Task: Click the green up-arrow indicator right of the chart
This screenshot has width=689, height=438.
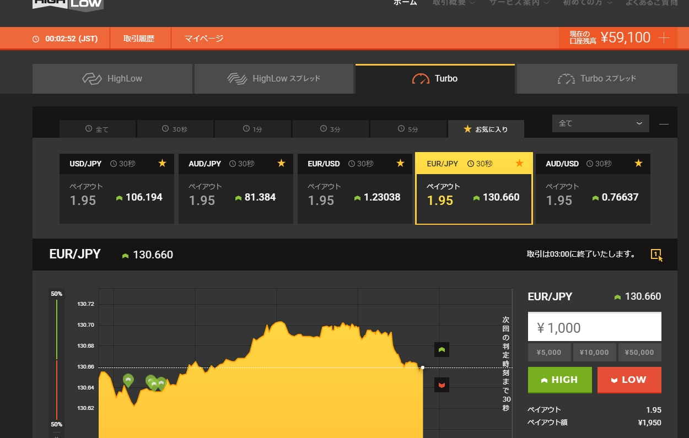Action: click(x=442, y=349)
